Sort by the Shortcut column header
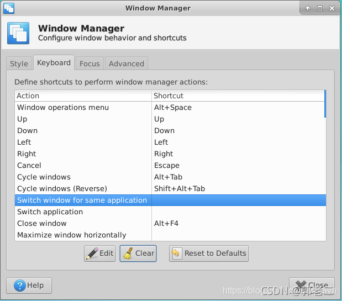342x301 pixels. pos(238,96)
